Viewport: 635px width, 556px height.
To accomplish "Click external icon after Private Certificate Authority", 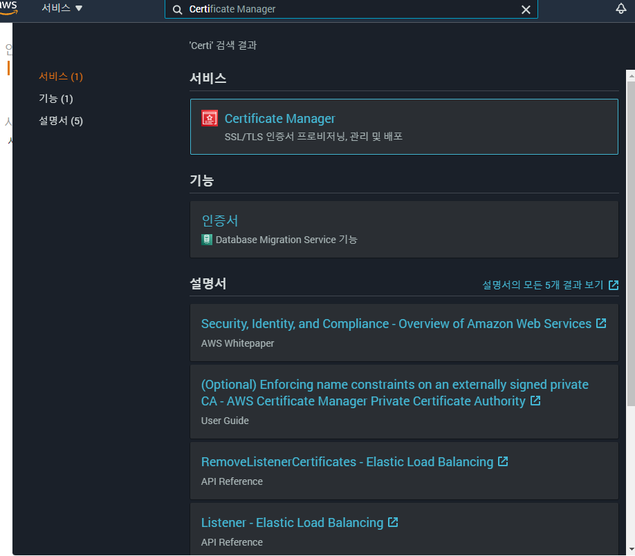I will (x=535, y=401).
